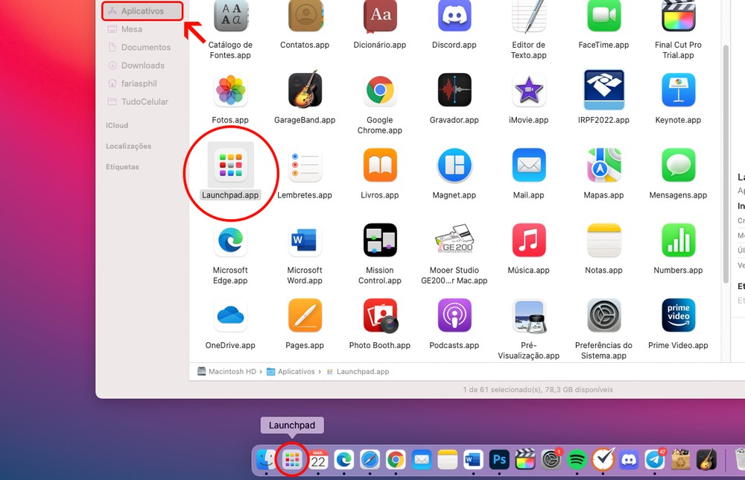Click the Spotify icon in the Dock

[x=576, y=461]
